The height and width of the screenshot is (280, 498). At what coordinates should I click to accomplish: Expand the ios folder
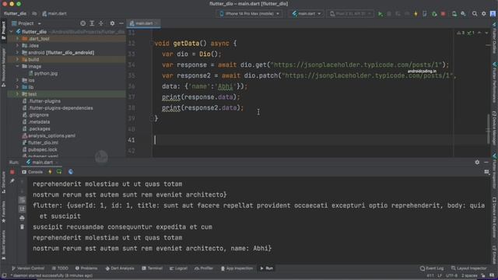[x=17, y=80]
